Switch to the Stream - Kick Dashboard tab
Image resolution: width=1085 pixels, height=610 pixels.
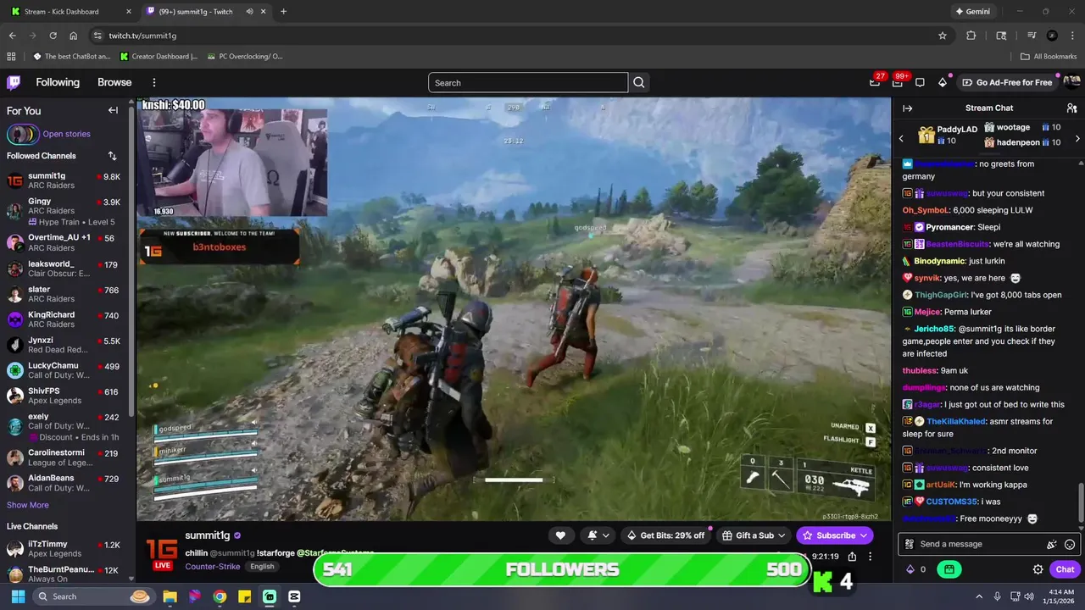pos(71,12)
